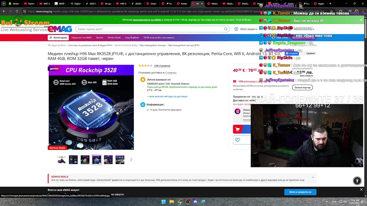Switch to the Конве browser tab
This screenshot has height=206, width=367.
tap(183, 4)
